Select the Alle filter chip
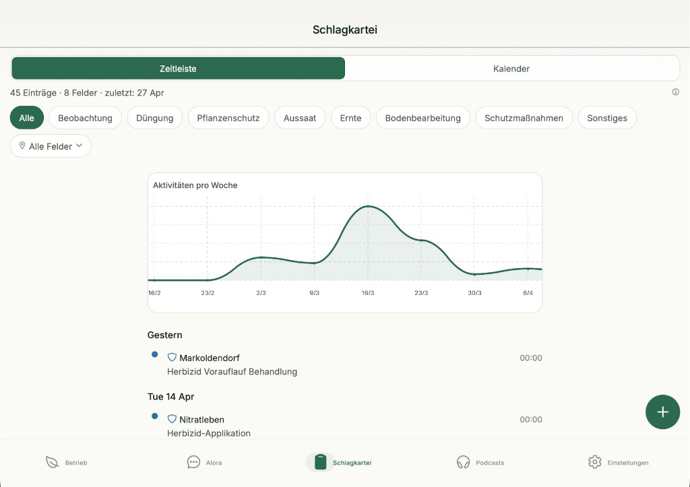Screen dimensions: 690x487 click(x=27, y=118)
